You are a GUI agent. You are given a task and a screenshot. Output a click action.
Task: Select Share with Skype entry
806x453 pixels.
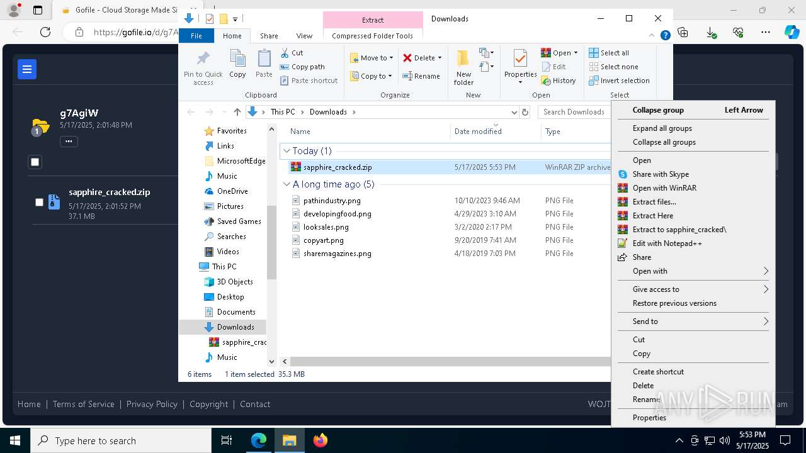point(693,174)
